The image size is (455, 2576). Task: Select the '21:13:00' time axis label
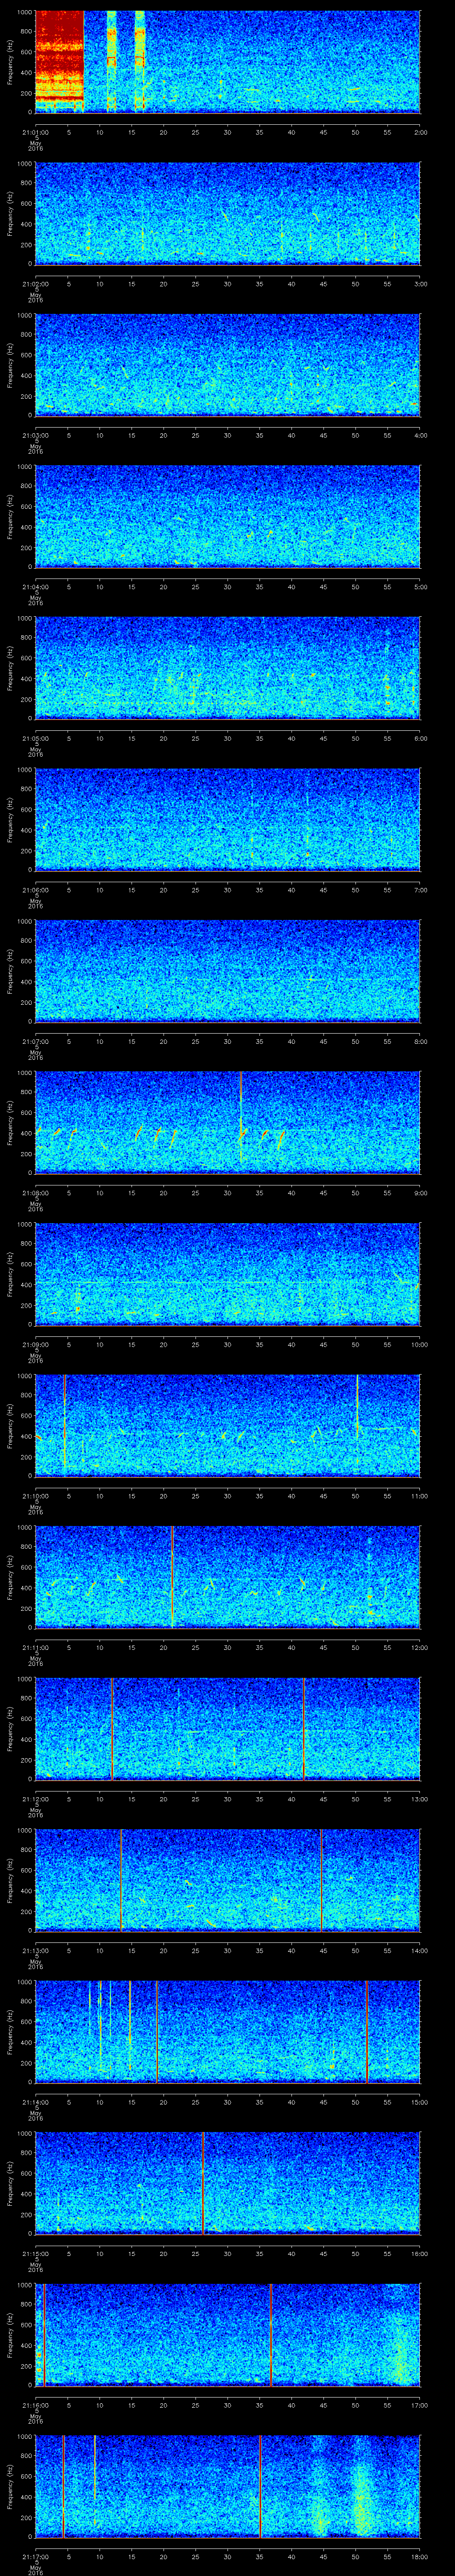tap(35, 1950)
